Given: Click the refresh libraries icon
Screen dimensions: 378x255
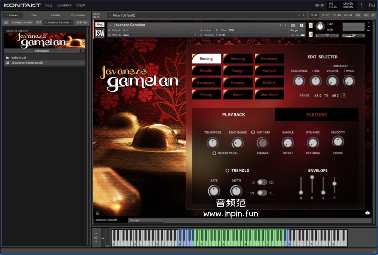Looking at the screenshot, I should pos(6,22).
